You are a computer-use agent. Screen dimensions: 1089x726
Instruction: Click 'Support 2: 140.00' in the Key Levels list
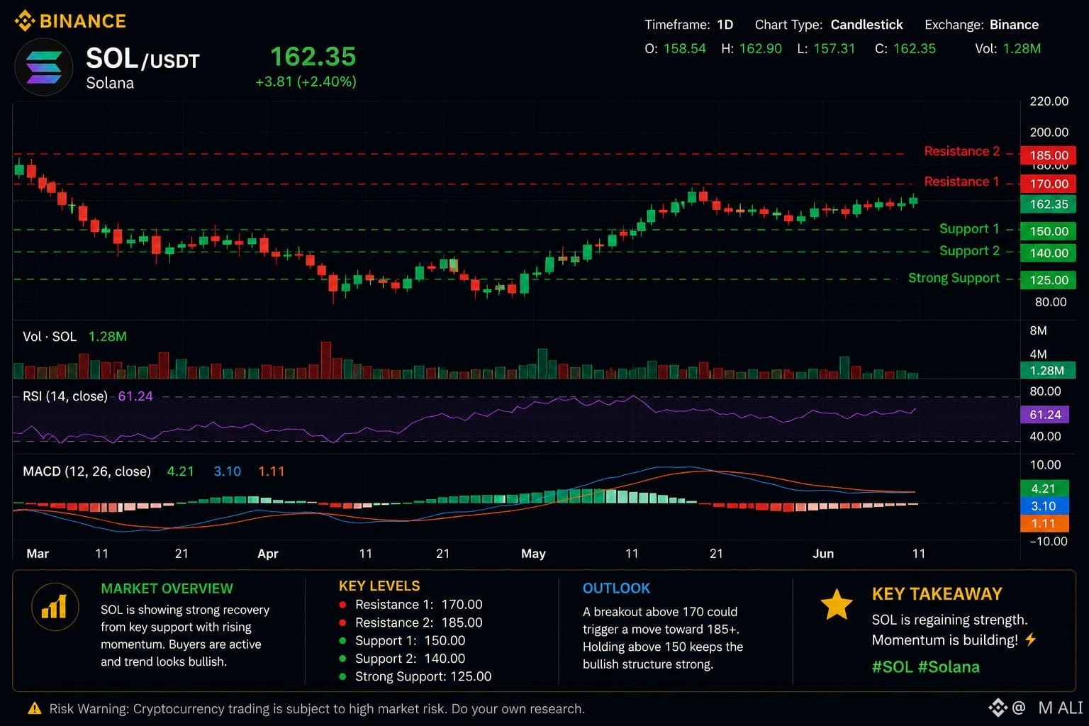coord(410,659)
